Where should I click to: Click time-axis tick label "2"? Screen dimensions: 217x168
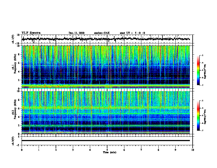coord(56,150)
